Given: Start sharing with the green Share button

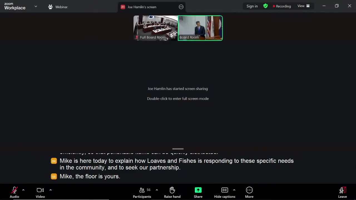Looking at the screenshot, I should [198, 192].
